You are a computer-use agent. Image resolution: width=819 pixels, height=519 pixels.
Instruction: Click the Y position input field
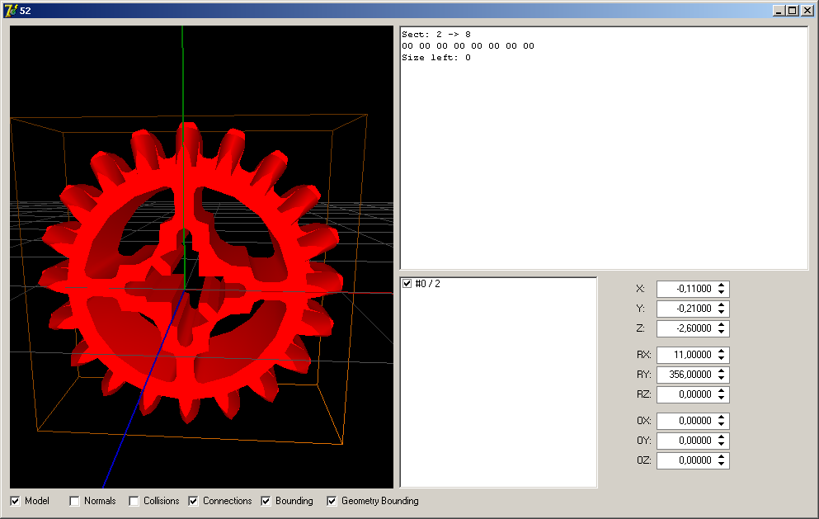685,309
